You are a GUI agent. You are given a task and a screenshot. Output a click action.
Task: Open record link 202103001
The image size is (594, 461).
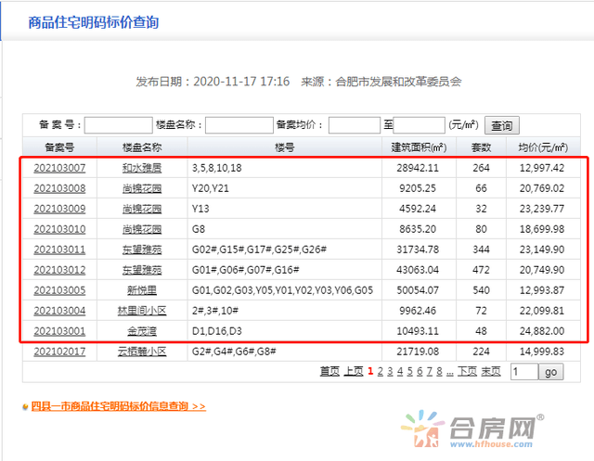pyautogui.click(x=59, y=331)
